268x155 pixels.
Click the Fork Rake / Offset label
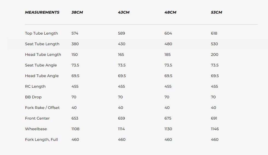point(42,108)
